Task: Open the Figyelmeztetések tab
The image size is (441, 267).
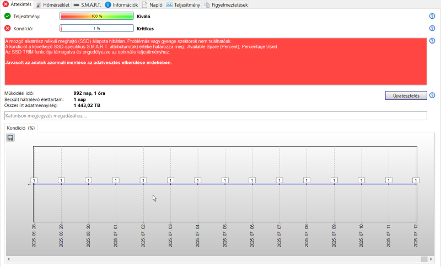Action: pyautogui.click(x=226, y=5)
